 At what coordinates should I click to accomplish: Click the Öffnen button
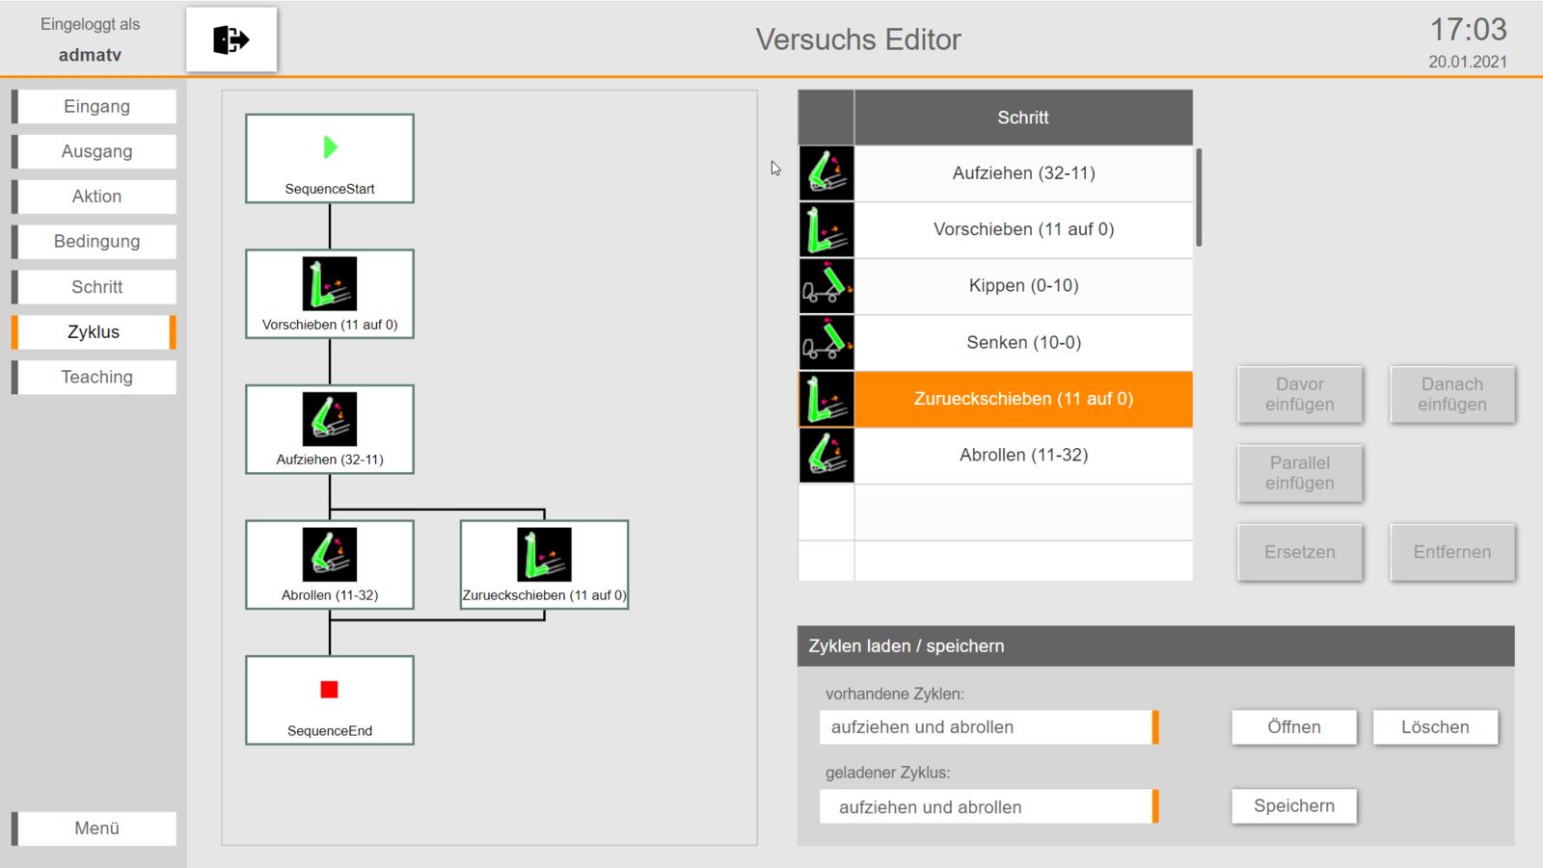[x=1293, y=727]
